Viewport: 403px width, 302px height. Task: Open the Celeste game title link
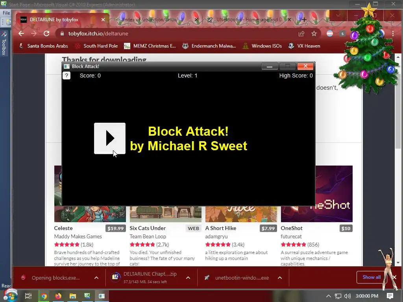point(63,228)
